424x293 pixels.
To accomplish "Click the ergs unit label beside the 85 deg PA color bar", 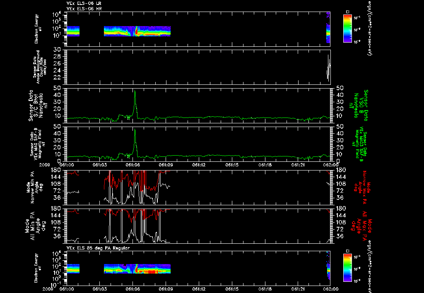I will coord(369,266).
